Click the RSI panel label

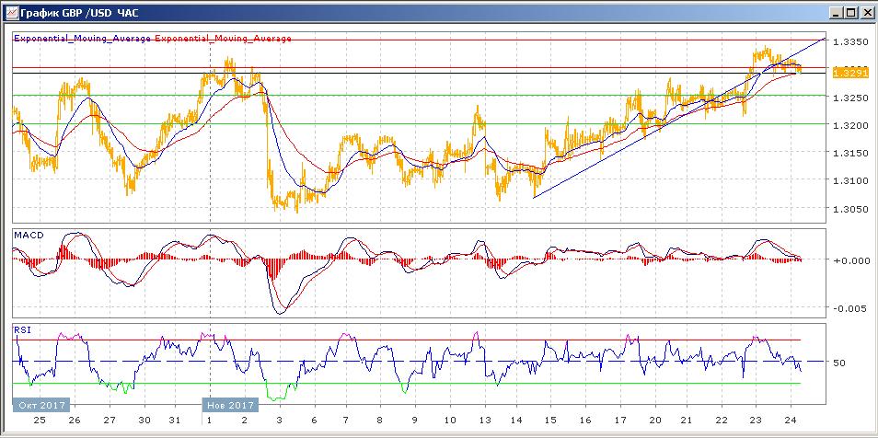21,329
